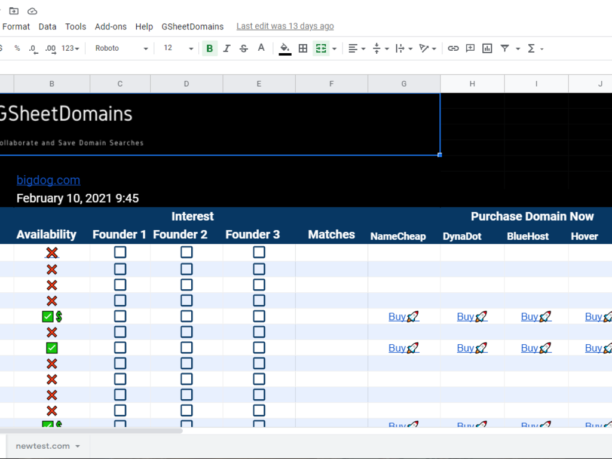Image resolution: width=612 pixels, height=459 pixels.
Task: Apply strikethrough formatting
Action: pyautogui.click(x=244, y=48)
